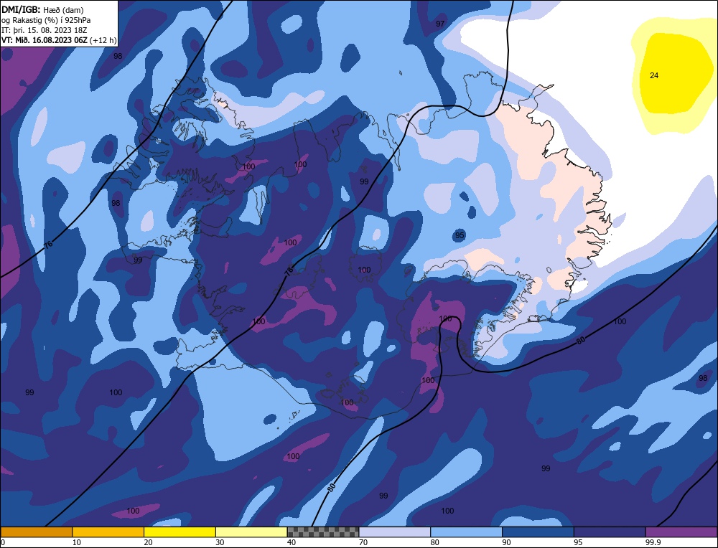Viewport: 718px width, 548px height.
Task: Click the '30' legend tick label
Action: [220, 542]
